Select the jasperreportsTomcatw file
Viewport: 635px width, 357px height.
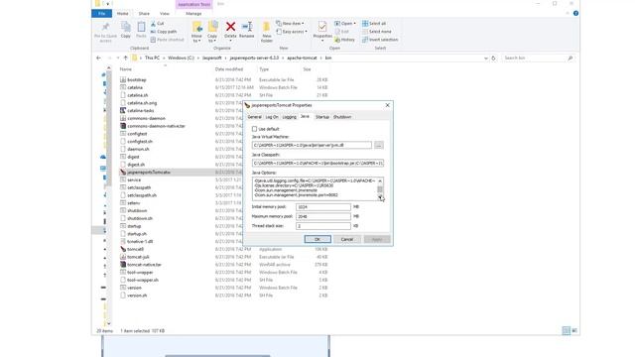point(148,172)
